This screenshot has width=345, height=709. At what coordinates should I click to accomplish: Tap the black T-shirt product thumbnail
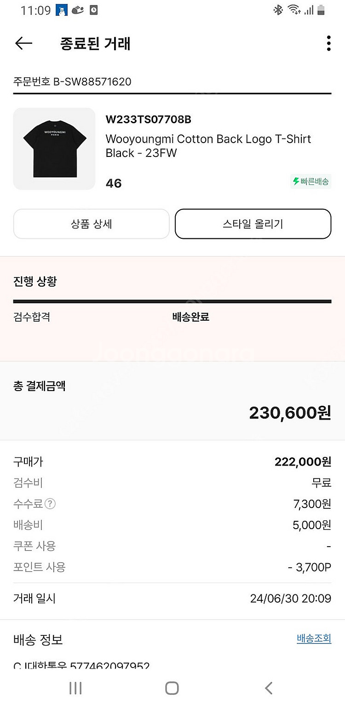pyautogui.click(x=54, y=149)
